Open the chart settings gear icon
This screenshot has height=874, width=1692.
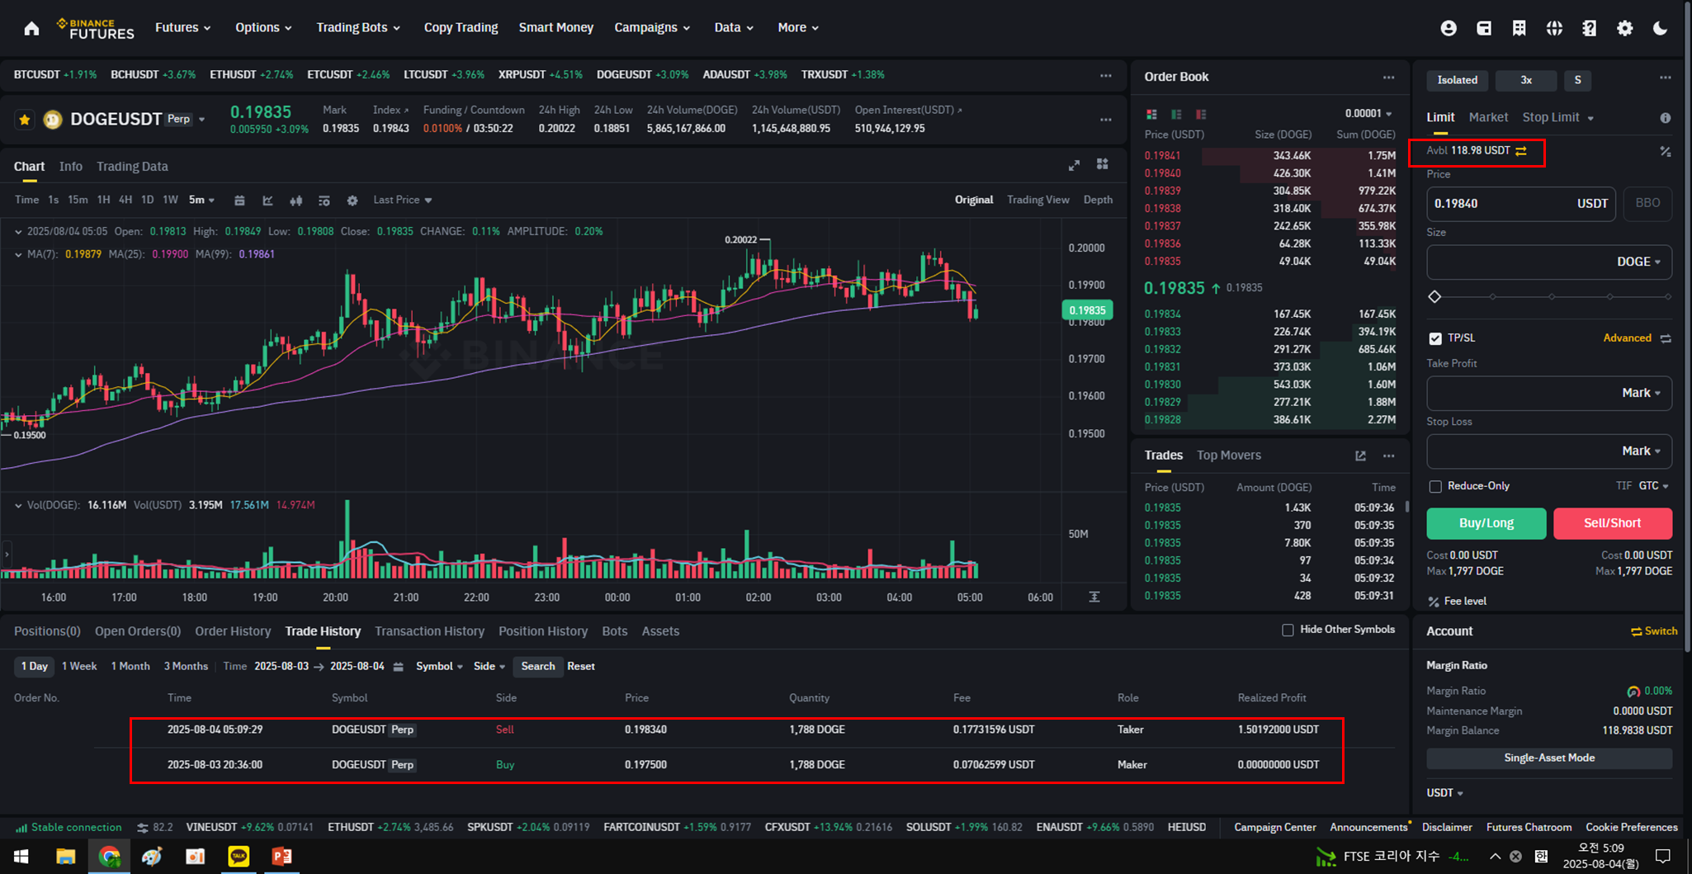point(352,201)
